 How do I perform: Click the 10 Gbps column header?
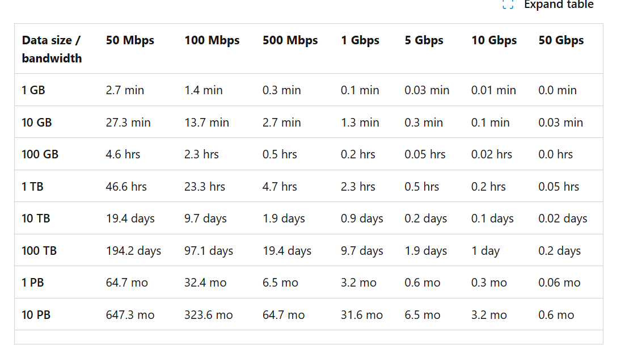494,41
